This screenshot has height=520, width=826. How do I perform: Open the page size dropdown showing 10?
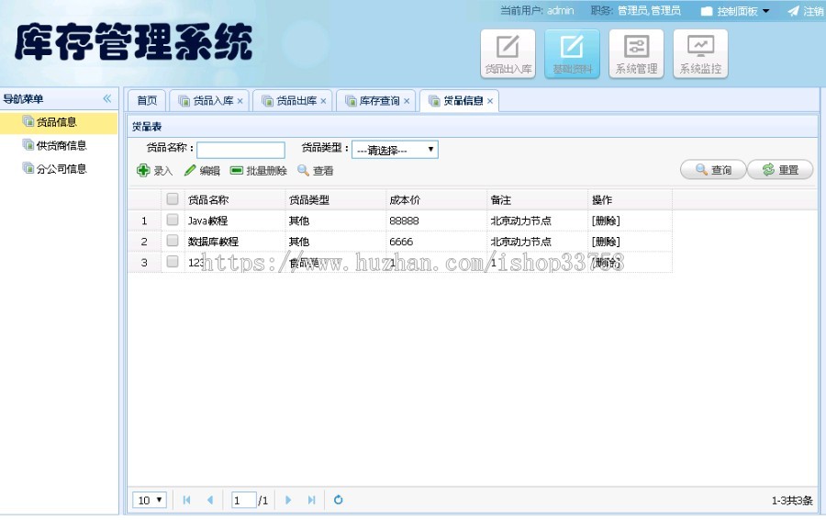pyautogui.click(x=150, y=500)
